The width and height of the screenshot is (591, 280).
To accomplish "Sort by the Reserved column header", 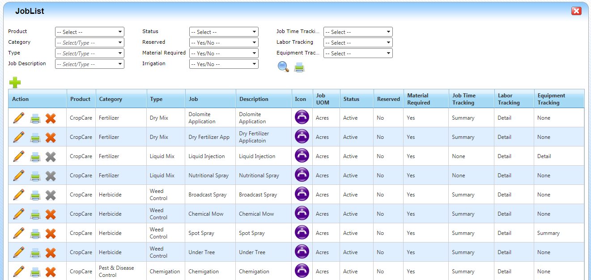I will [388, 99].
